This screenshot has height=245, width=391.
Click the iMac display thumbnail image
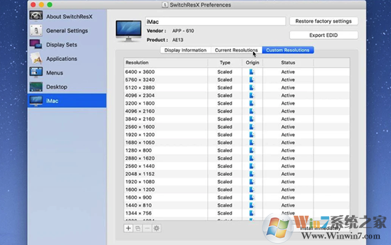[x=128, y=31]
